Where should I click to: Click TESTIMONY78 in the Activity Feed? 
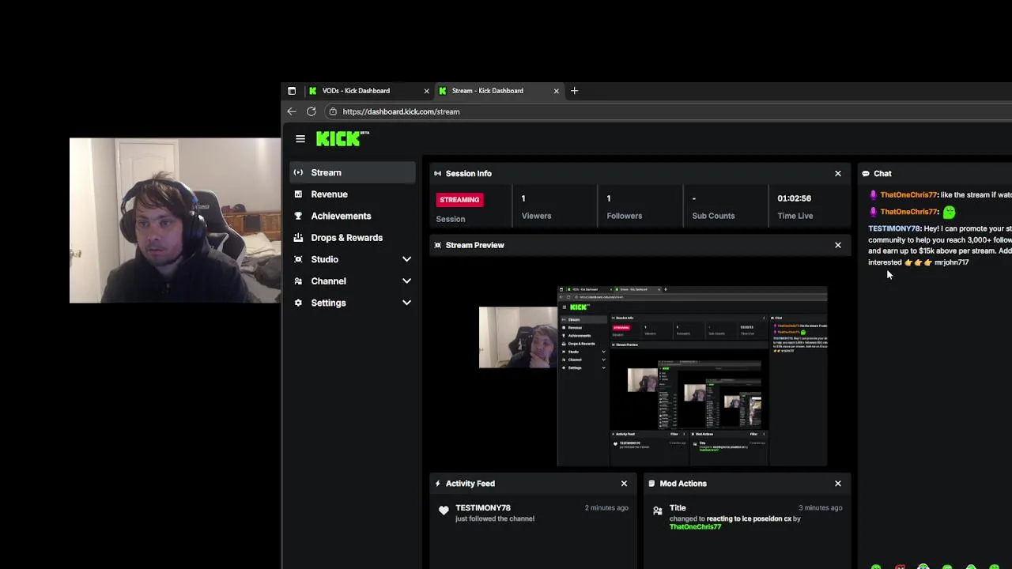(x=483, y=508)
